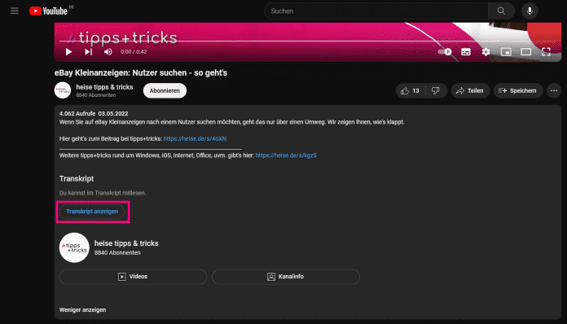Open the channel Videos button
The height and width of the screenshot is (324, 567).
coord(133,277)
